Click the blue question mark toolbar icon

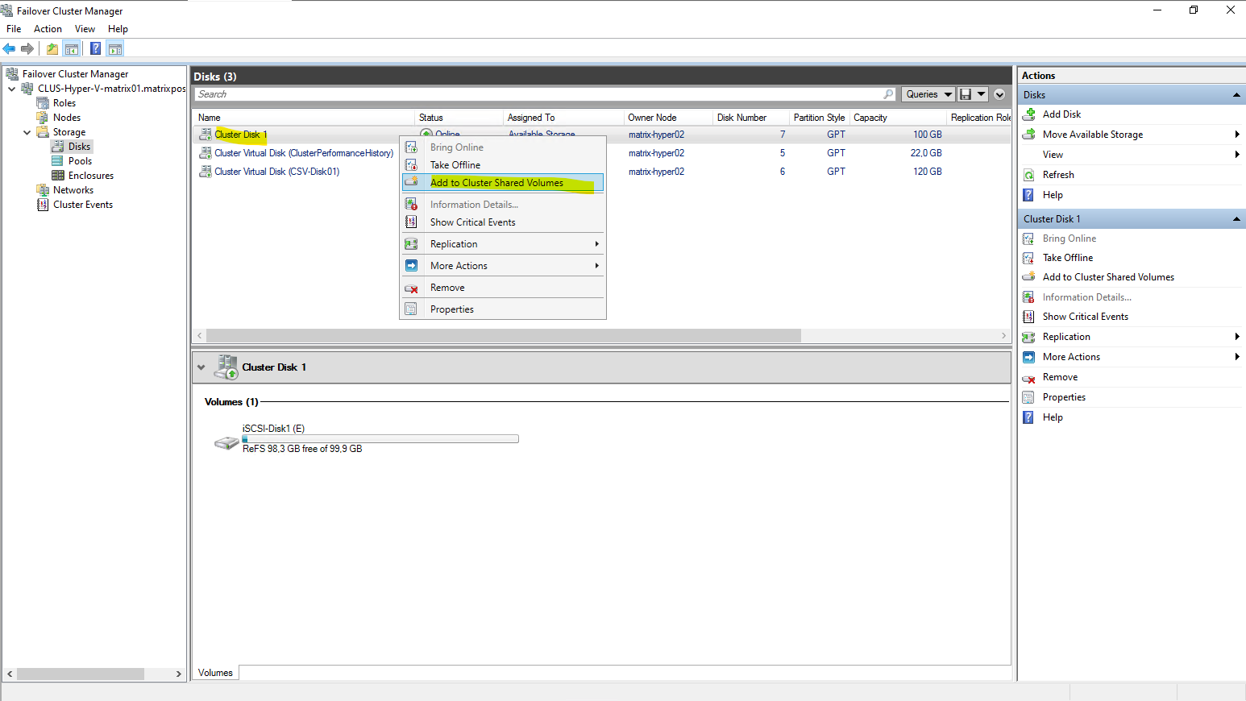coord(95,49)
